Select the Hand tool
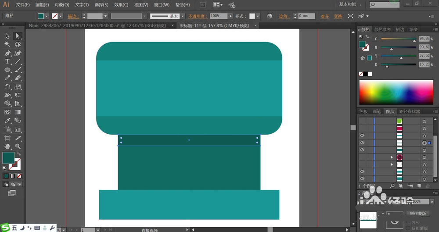439x232 pixels. point(7,146)
